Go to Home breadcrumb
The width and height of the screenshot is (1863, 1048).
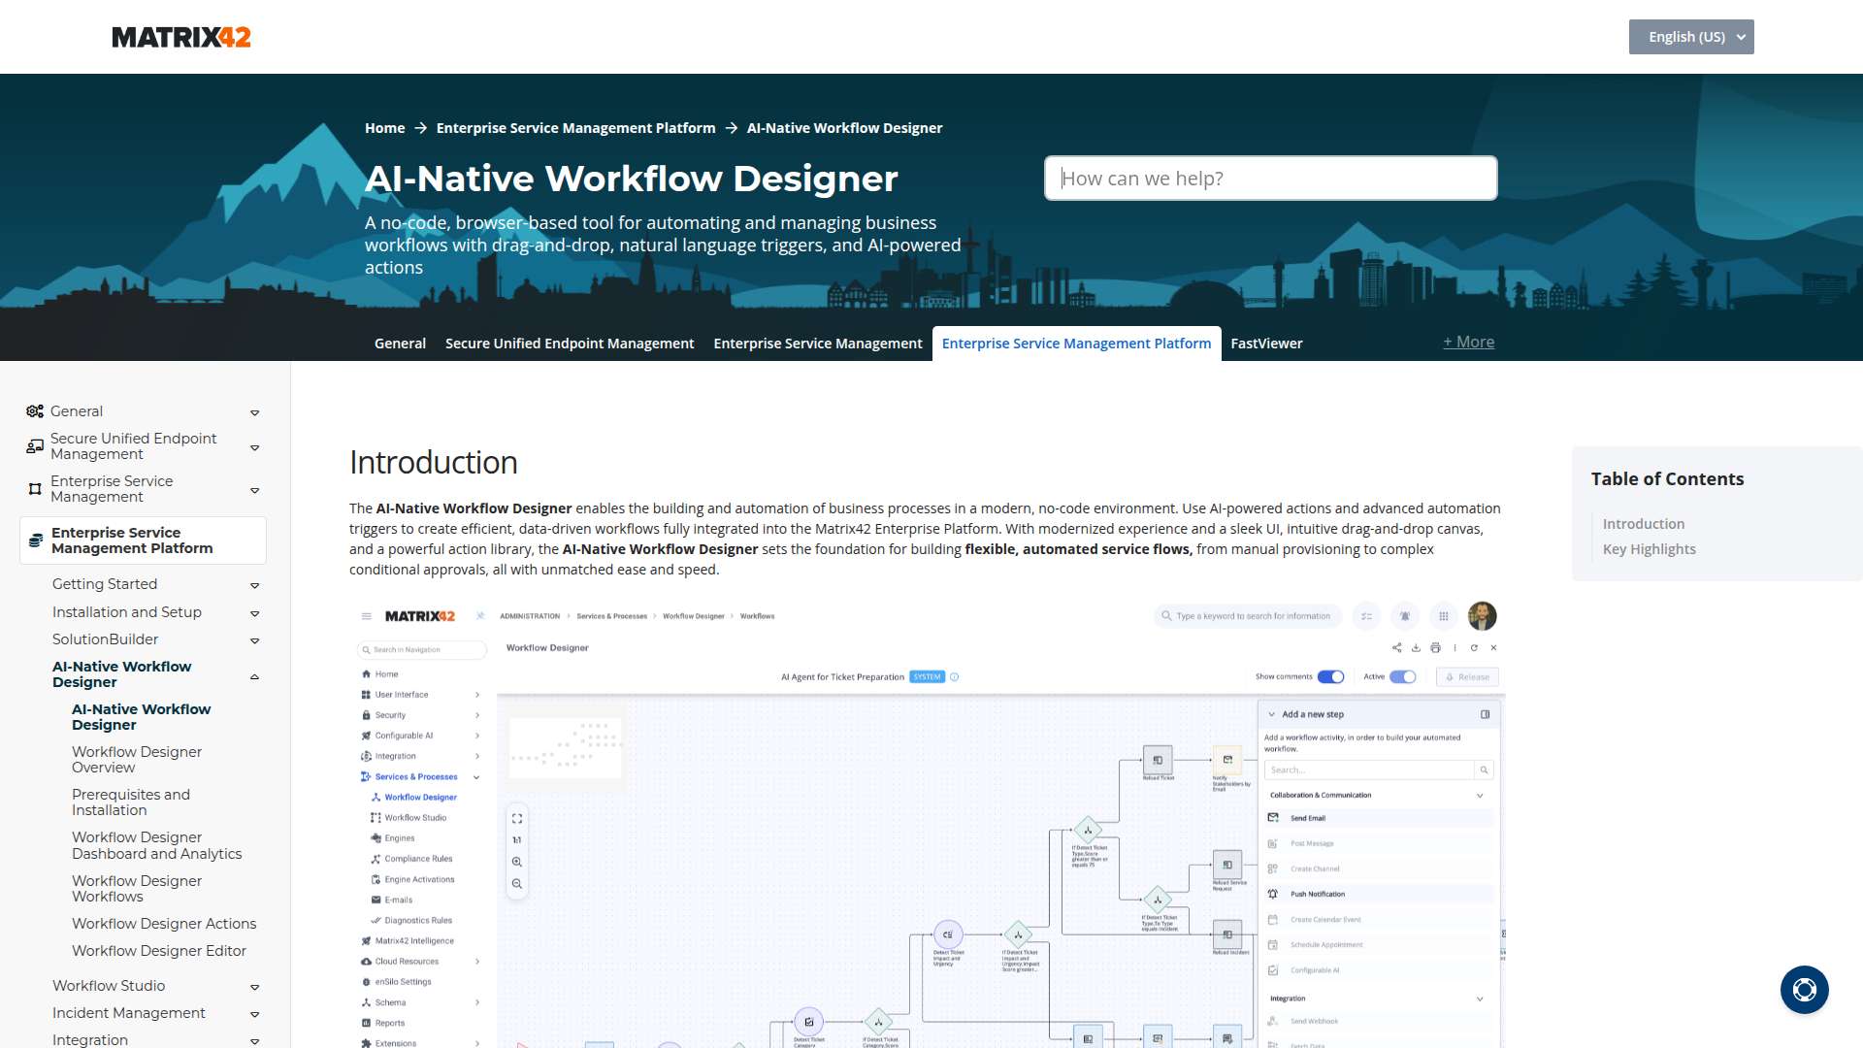point(385,128)
